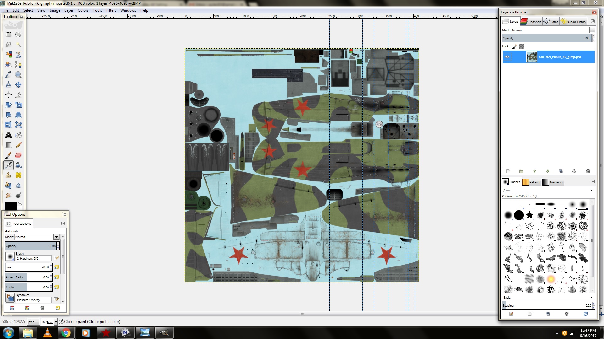Switch to the Patterns tab
Image resolution: width=604 pixels, height=339 pixels.
pos(531,182)
